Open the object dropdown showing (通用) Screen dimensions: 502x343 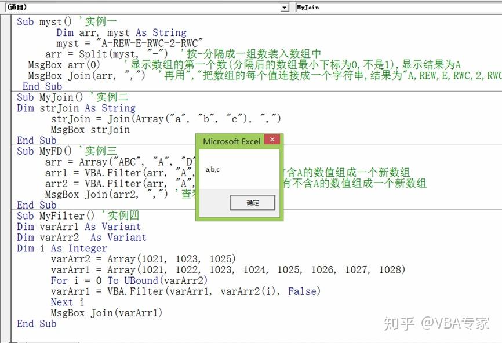point(145,8)
